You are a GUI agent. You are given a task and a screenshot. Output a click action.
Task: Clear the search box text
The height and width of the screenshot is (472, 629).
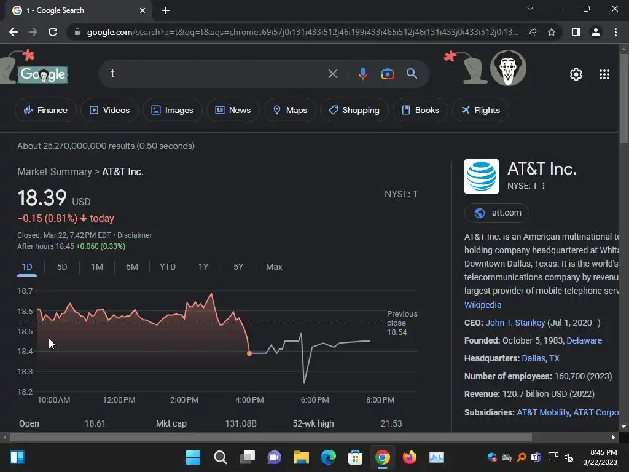pyautogui.click(x=332, y=74)
